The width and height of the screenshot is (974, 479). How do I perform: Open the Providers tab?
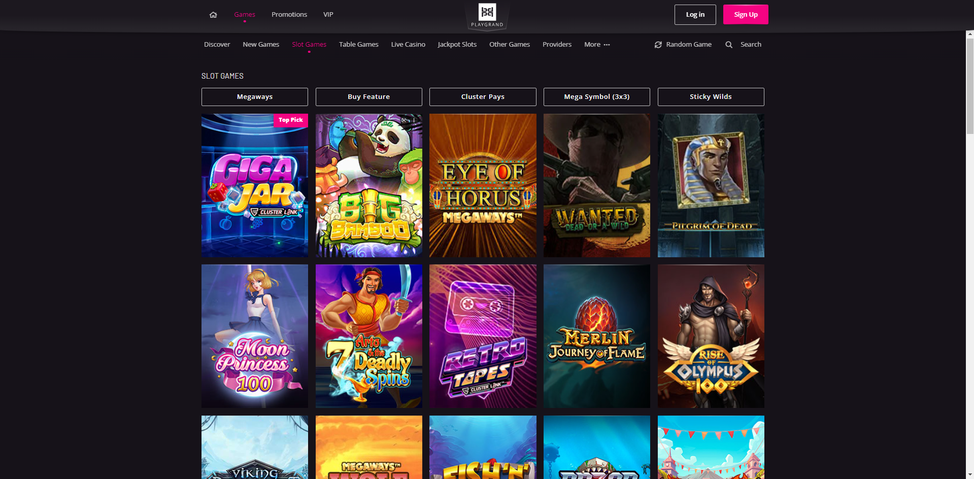(x=557, y=45)
